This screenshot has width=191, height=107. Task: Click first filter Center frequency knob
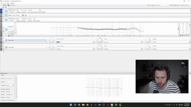point(52,40)
